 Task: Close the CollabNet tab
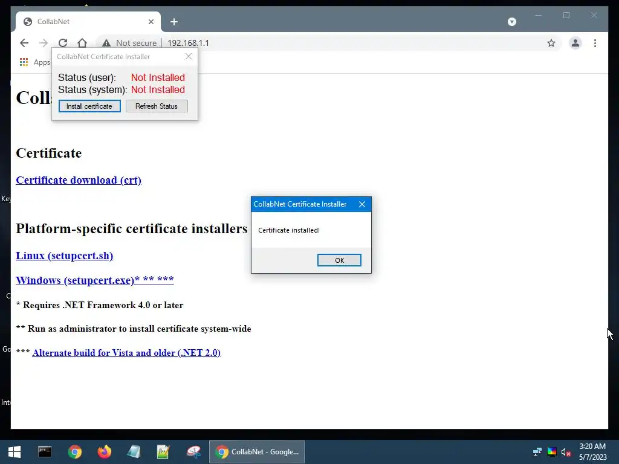click(x=151, y=22)
